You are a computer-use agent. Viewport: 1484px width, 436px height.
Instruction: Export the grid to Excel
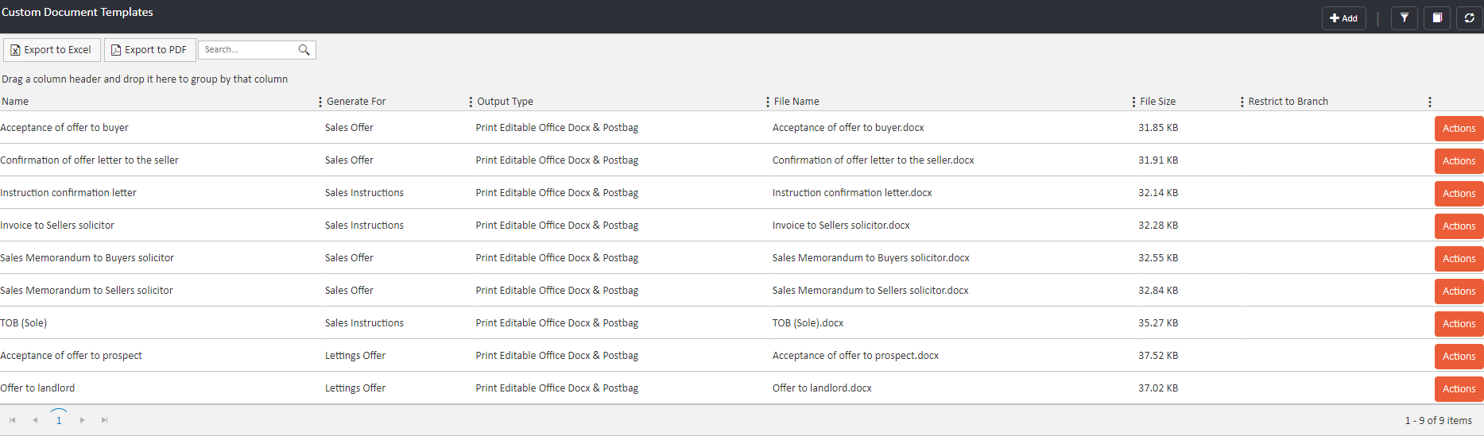[52, 50]
